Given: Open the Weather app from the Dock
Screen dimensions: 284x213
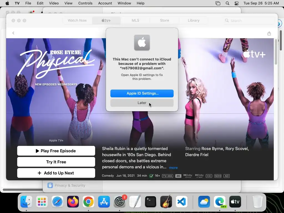Looking at the screenshot, I should coord(204,202).
